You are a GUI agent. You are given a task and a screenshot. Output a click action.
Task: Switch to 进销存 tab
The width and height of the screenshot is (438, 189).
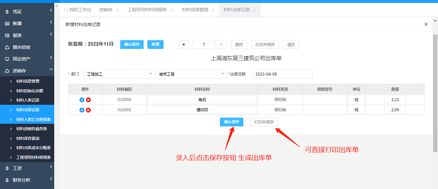click(106, 10)
